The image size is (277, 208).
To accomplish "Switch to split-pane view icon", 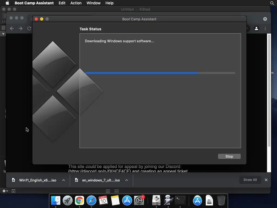I will tap(117, 191).
